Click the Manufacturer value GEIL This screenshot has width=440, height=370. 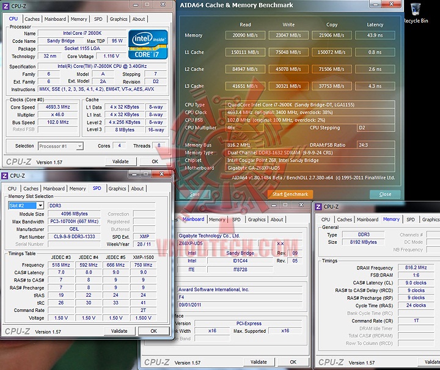click(74, 229)
